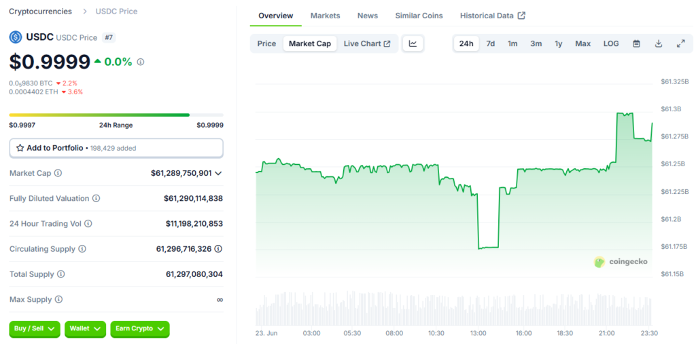
Task: Open the Similar Coins tab
Action: point(419,16)
